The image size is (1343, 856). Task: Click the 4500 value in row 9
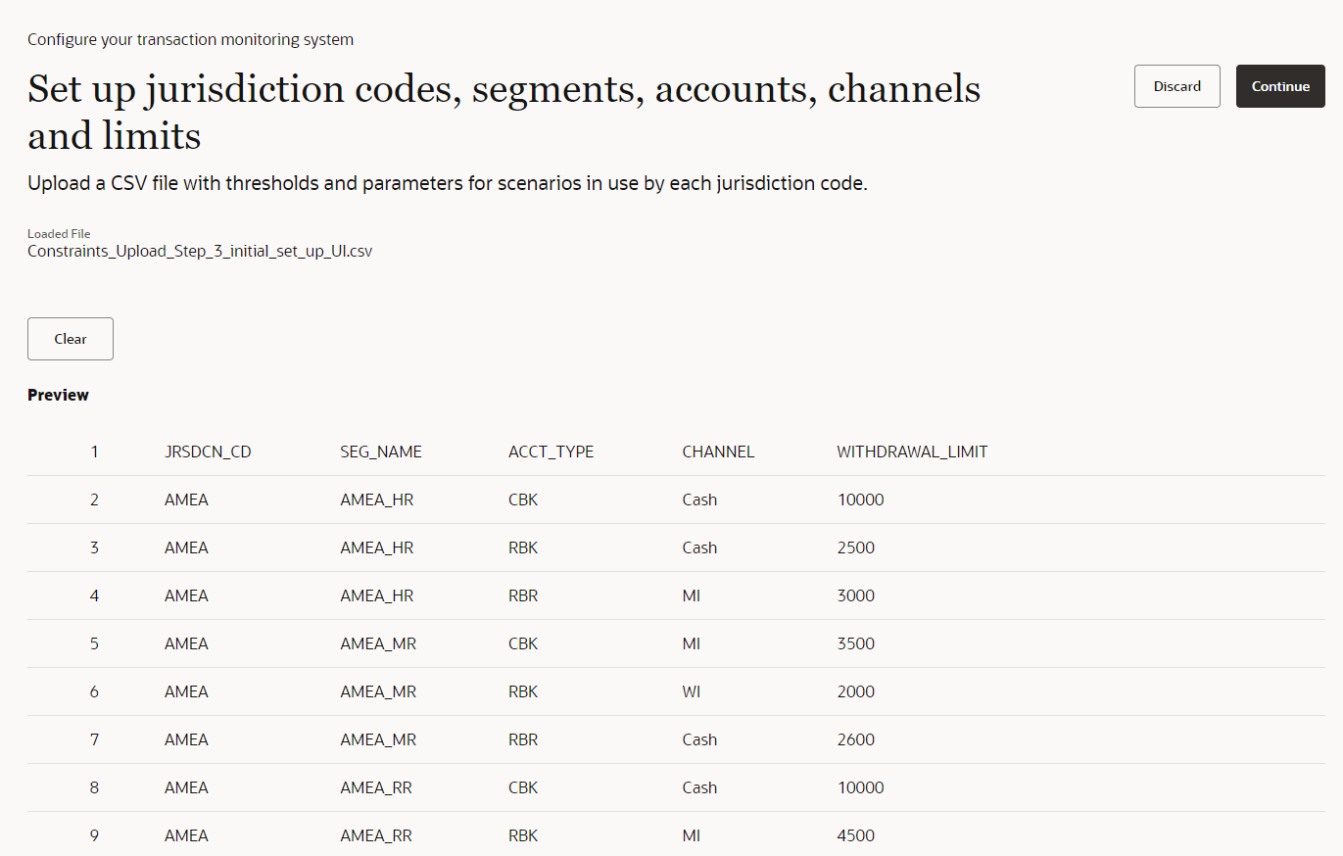856,835
